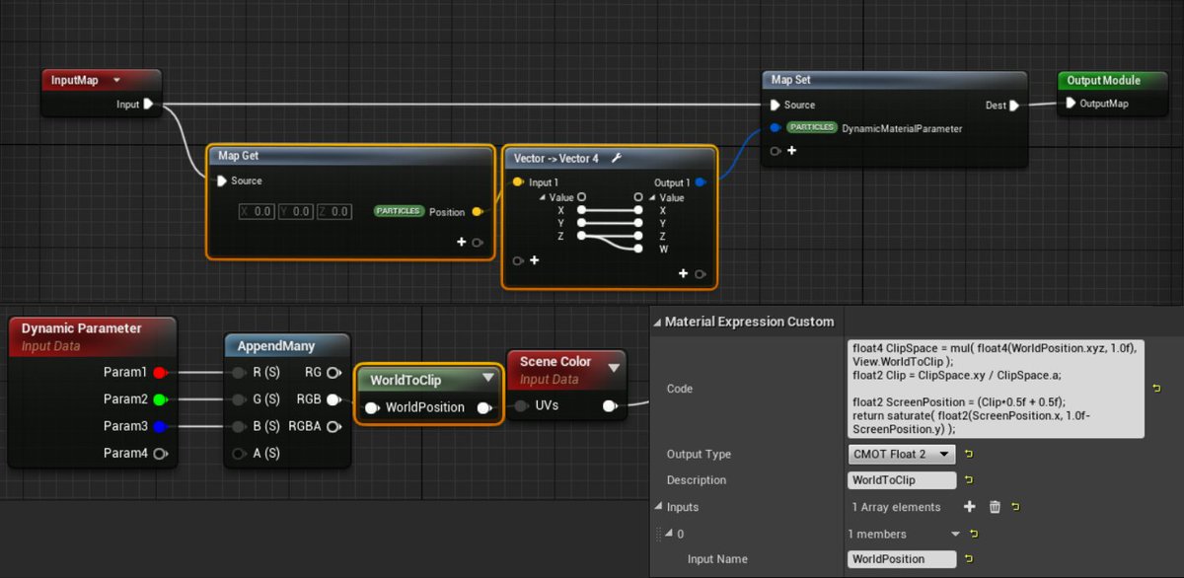Open the wrench icon on Vector -> Vector 4
This screenshot has height=578, width=1184.
(x=616, y=158)
